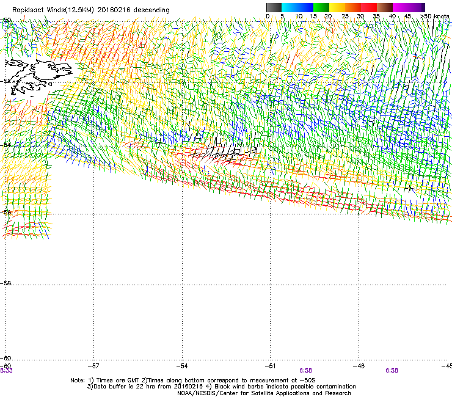The image size is (452, 397).
Task: Click the 'Times are GMT' note line
Action: [x=193, y=381]
